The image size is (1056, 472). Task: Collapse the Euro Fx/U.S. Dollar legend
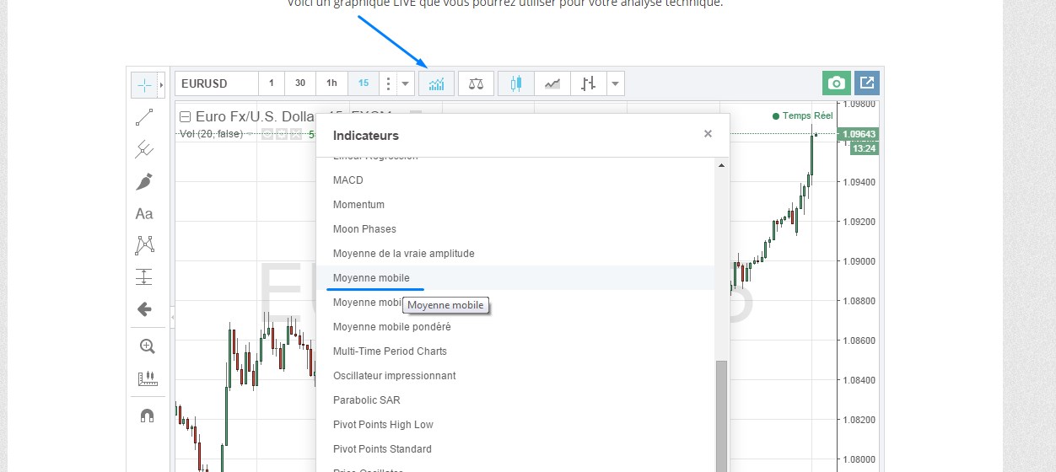[x=186, y=117]
